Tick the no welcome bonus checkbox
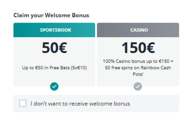This screenshot has width=193, height=126. coord(23,103)
